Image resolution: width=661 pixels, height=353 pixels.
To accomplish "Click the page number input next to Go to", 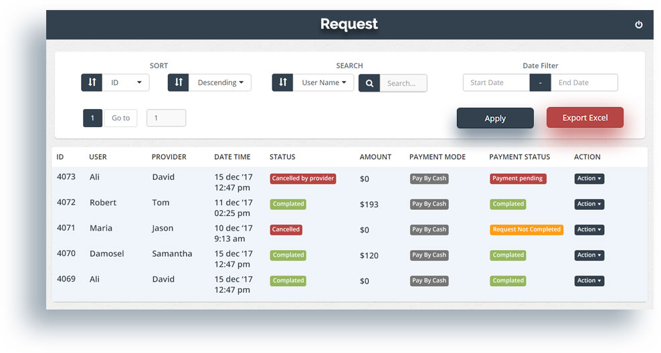I will pos(166,118).
